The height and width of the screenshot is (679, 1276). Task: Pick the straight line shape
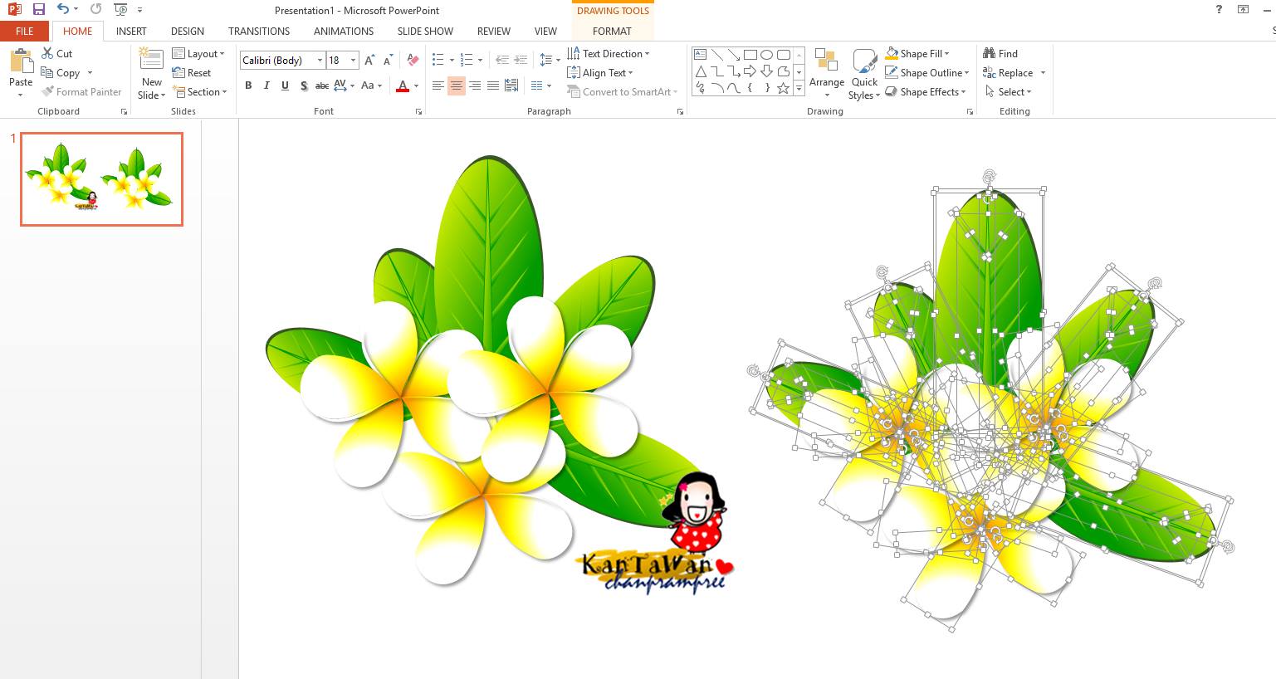[x=716, y=55]
